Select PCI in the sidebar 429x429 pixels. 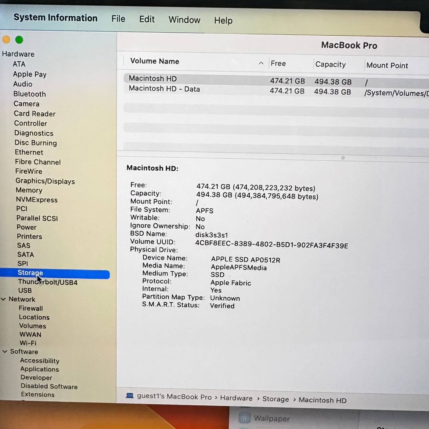pos(22,209)
